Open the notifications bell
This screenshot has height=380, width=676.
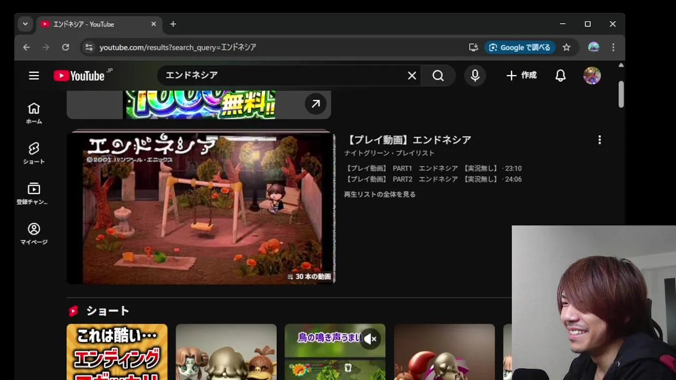pyautogui.click(x=560, y=75)
